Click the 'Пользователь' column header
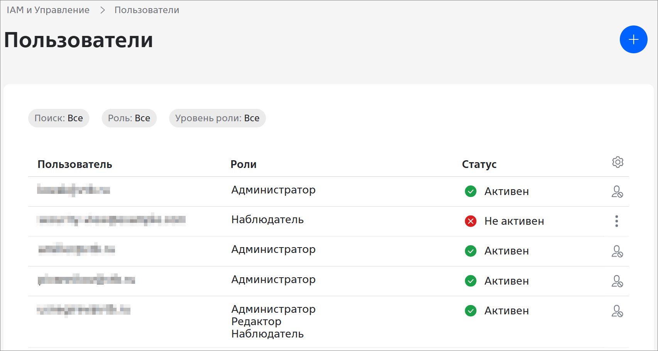658x351 pixels. [75, 164]
